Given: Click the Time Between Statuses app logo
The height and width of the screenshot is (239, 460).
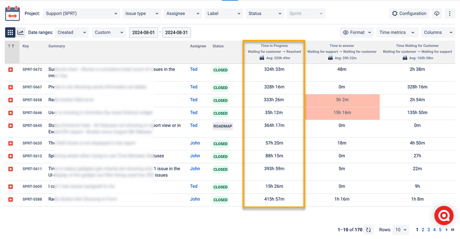Looking at the screenshot, I should click(12, 13).
